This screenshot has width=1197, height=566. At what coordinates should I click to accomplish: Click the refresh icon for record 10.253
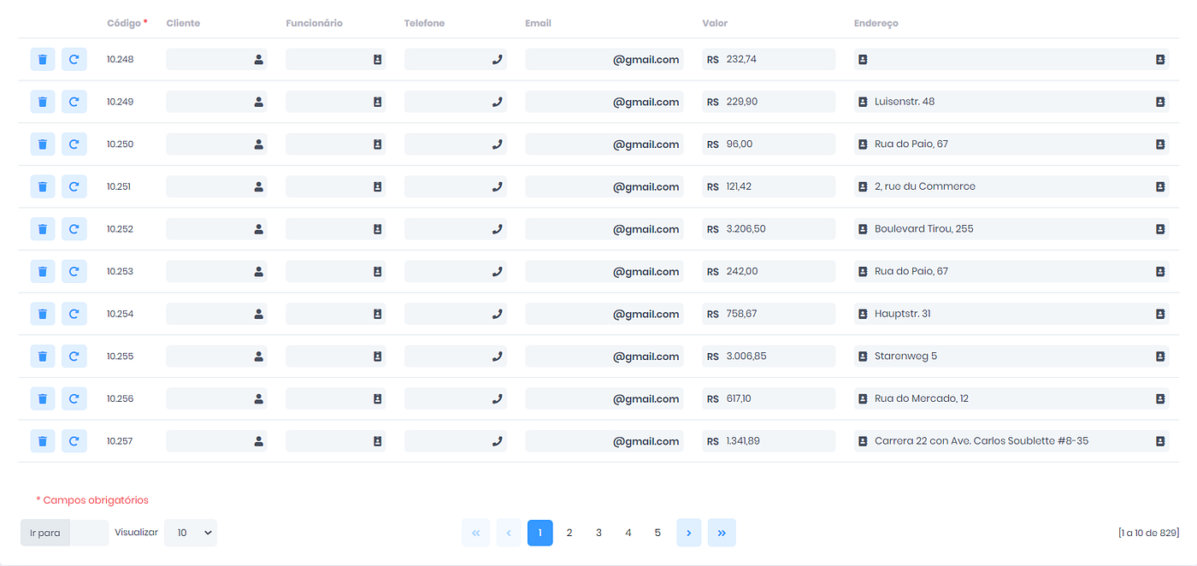point(74,271)
